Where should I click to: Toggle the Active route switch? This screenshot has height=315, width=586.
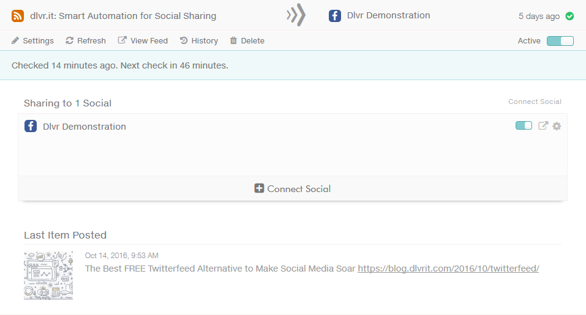click(x=560, y=41)
